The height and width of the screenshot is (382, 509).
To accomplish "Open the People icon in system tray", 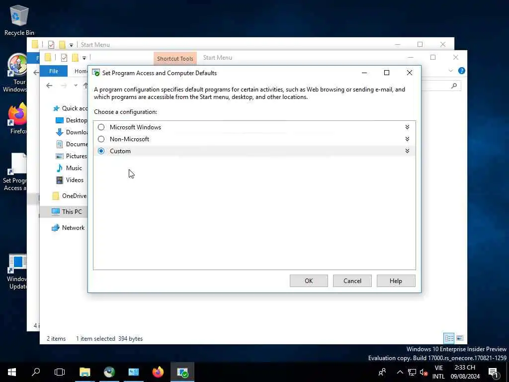I will pyautogui.click(x=382, y=372).
